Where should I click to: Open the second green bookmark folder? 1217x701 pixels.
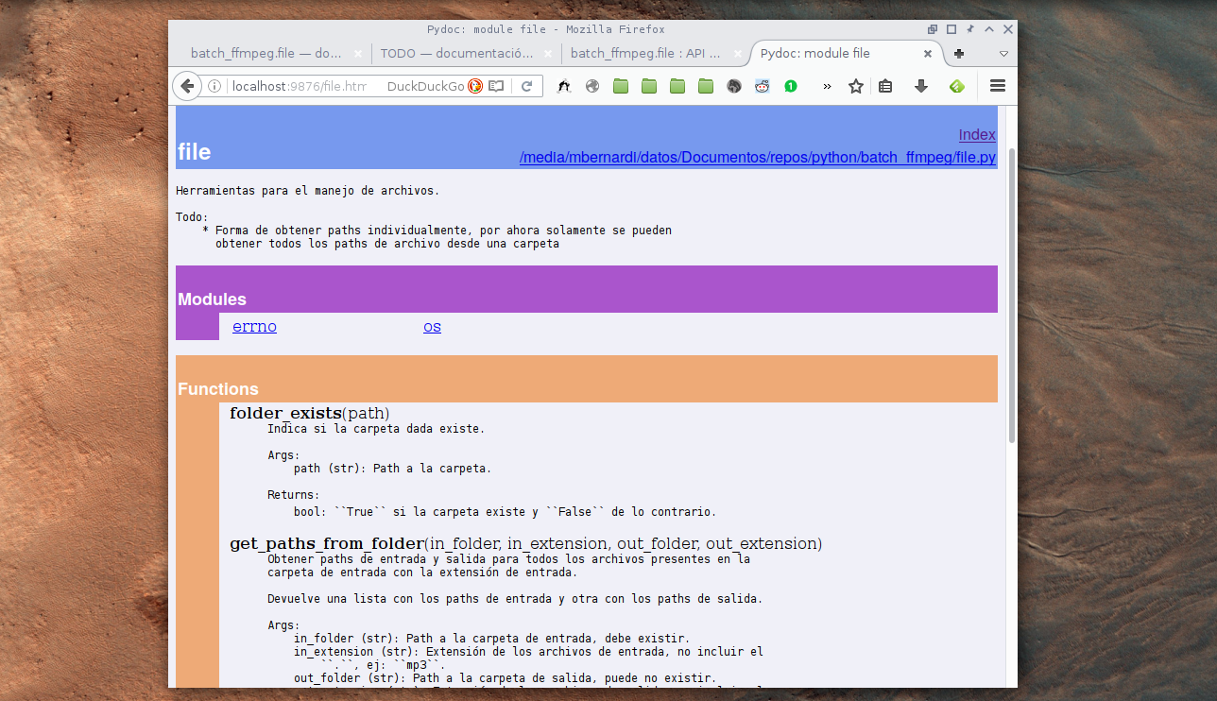click(649, 86)
